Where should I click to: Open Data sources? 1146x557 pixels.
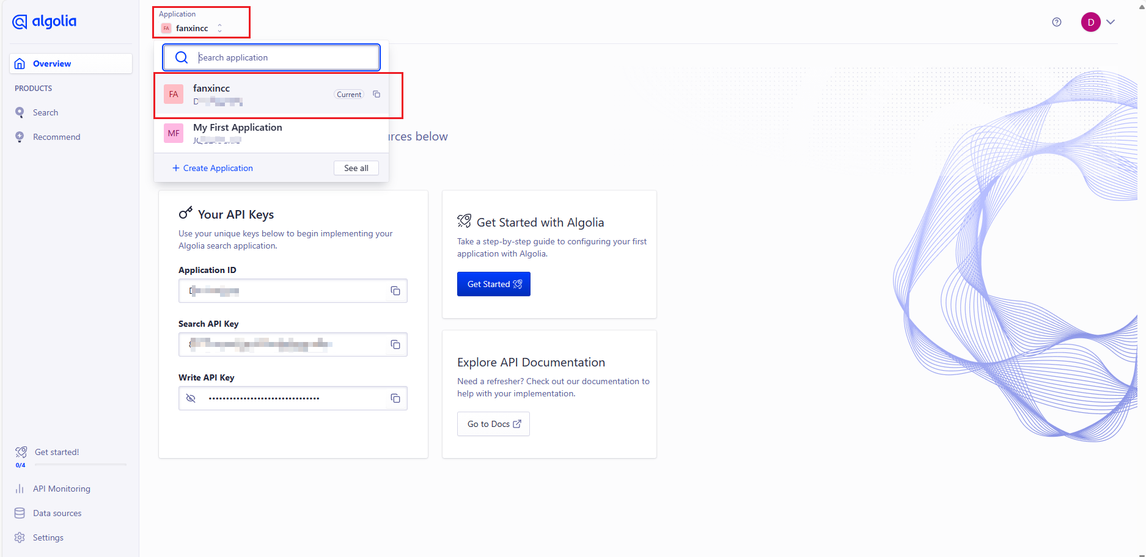coord(57,513)
